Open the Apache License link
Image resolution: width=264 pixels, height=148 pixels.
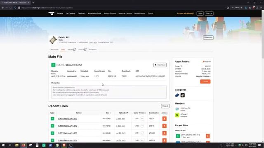[x=203, y=76]
